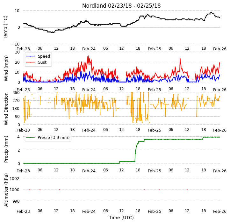The width and height of the screenshot is (230, 223).
Task: Click the red Gust legend line swatch
Action: point(30,62)
